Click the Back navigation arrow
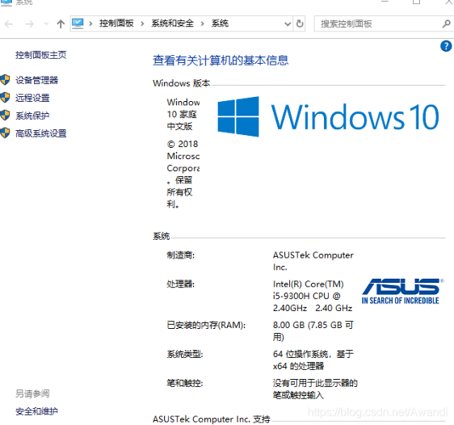454x425 pixels. (9, 24)
